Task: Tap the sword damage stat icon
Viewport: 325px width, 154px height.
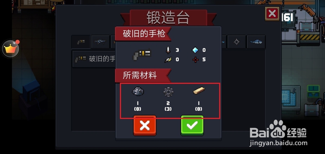Action: [168, 50]
